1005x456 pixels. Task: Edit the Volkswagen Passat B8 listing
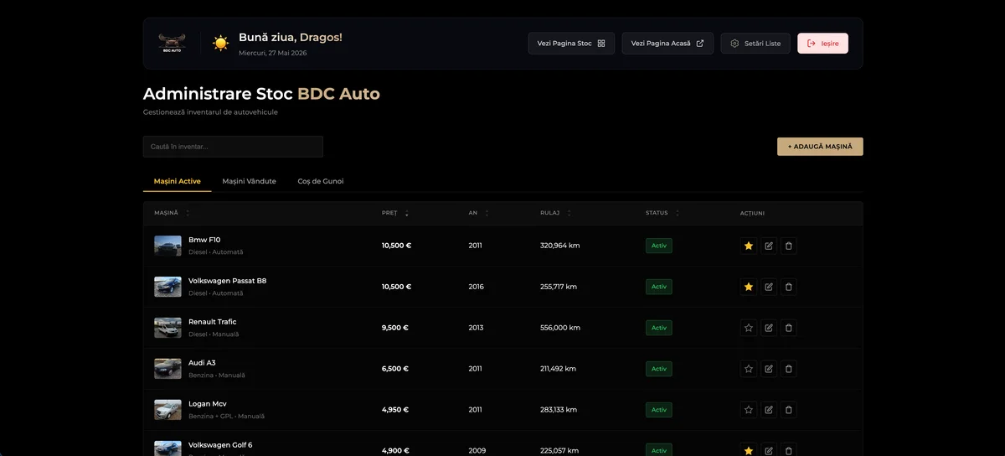(769, 287)
